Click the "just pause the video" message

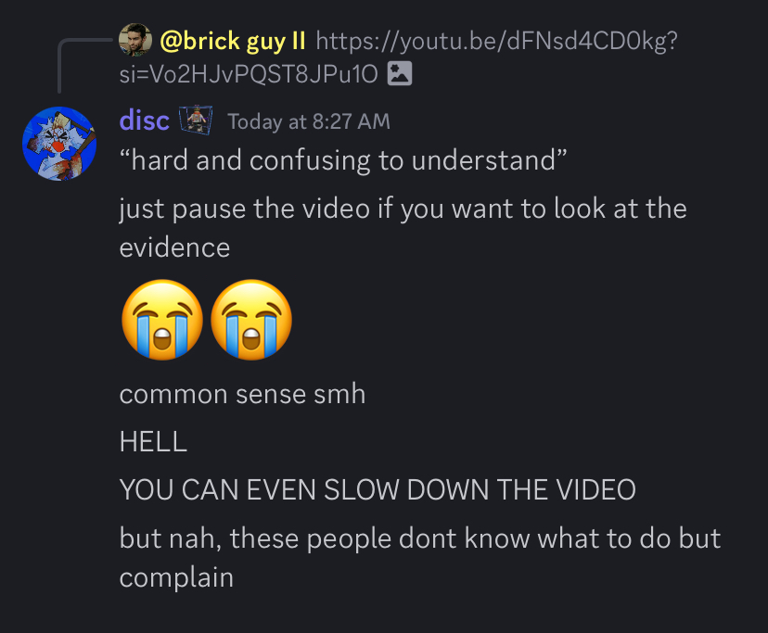click(x=403, y=228)
